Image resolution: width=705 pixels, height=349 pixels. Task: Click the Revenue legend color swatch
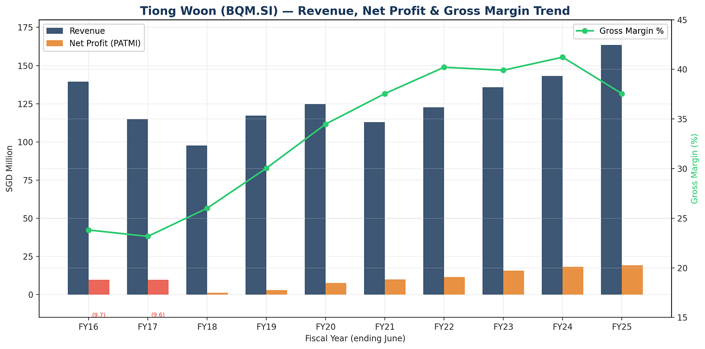56,31
